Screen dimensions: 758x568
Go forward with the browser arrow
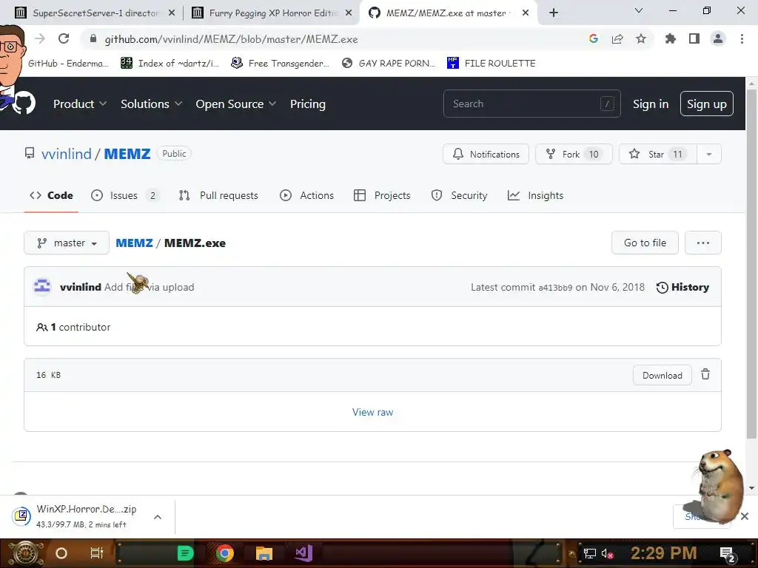click(x=40, y=38)
